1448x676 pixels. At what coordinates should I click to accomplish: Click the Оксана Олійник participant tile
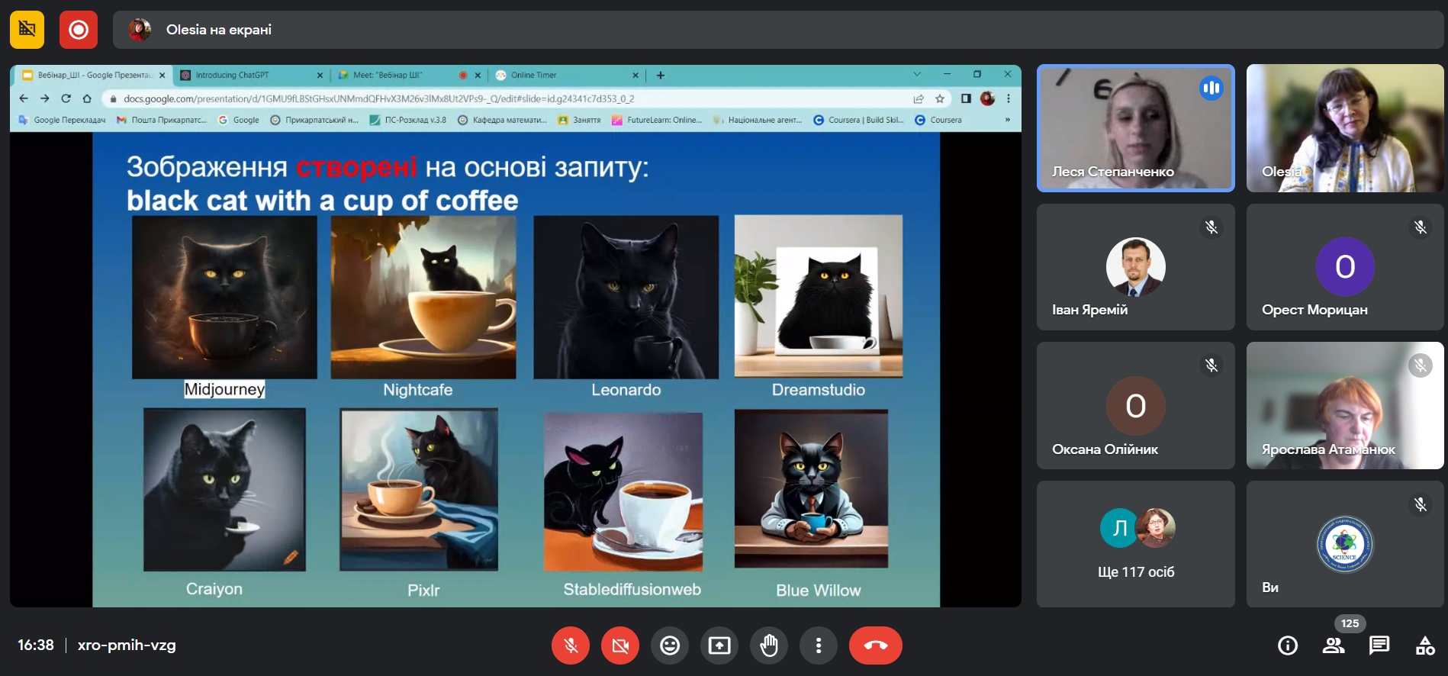click(x=1135, y=405)
